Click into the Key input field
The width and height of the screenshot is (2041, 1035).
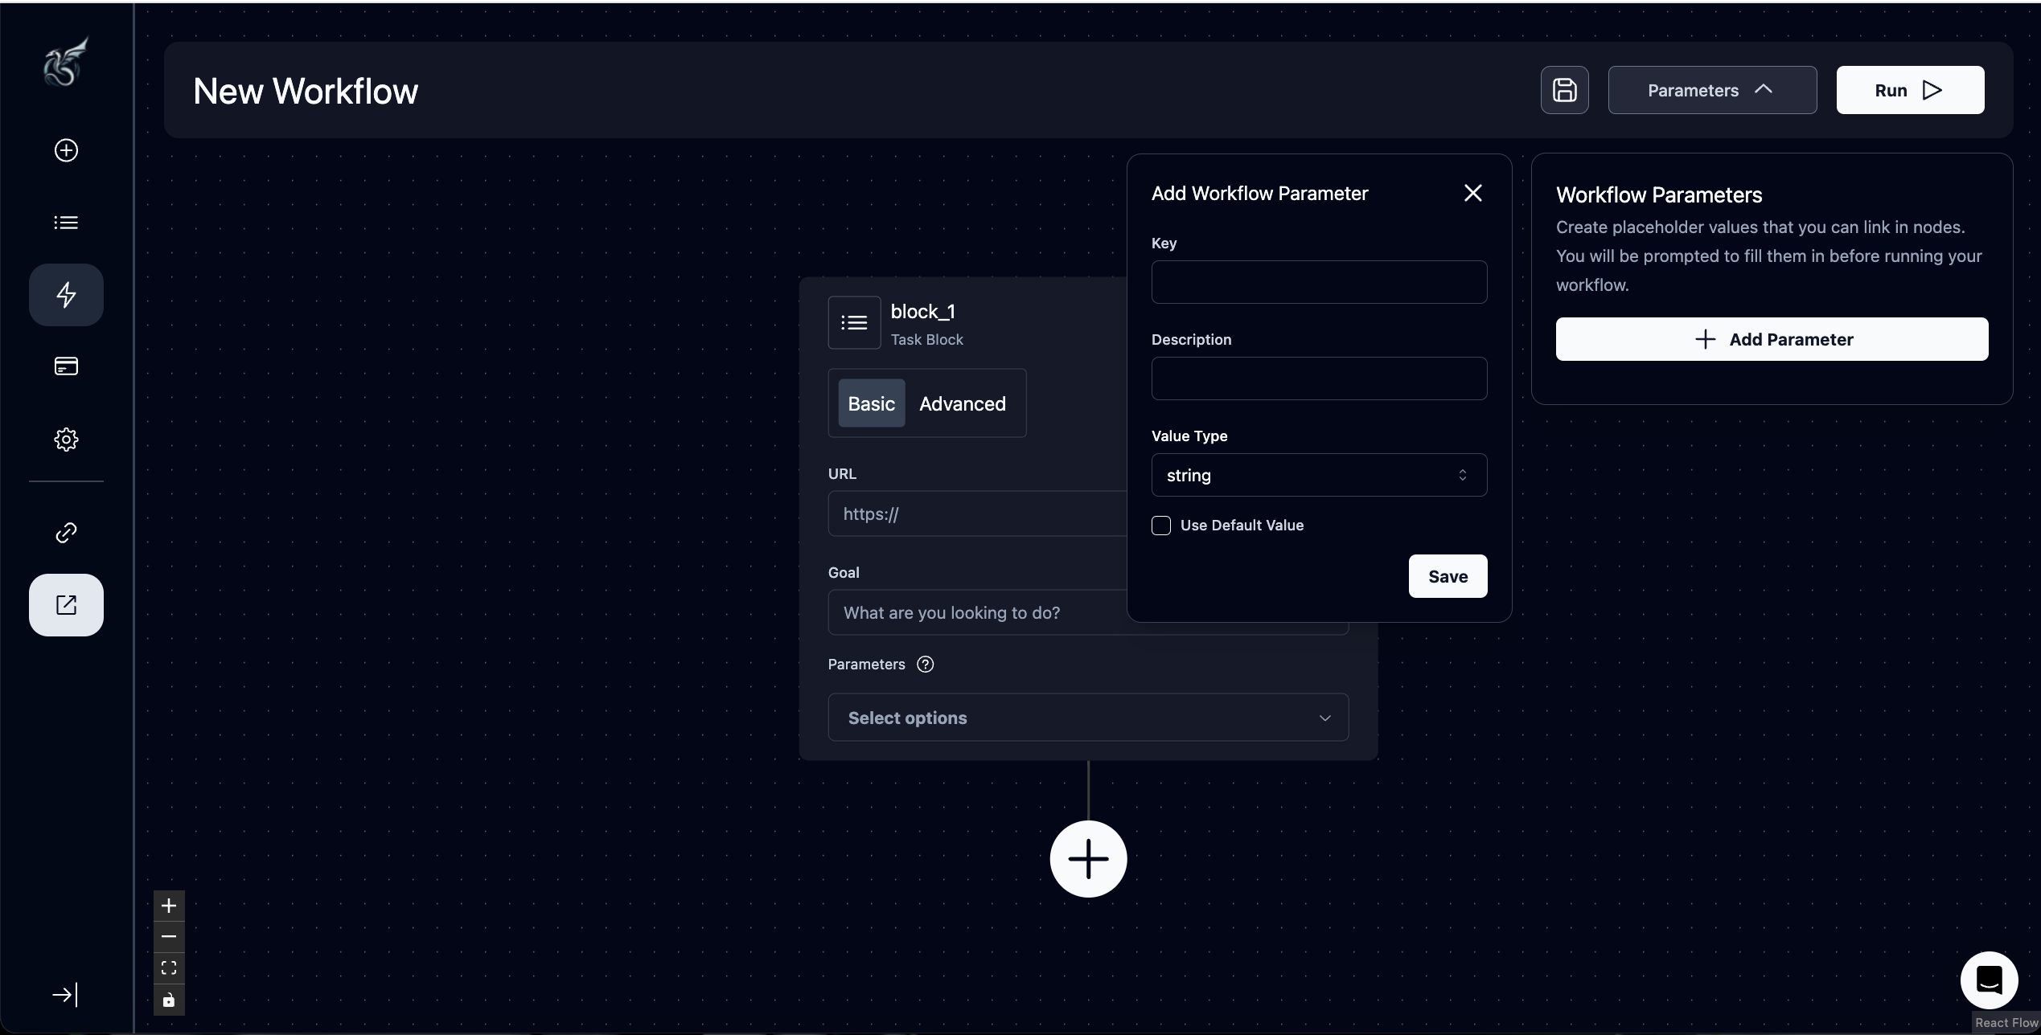click(1319, 282)
